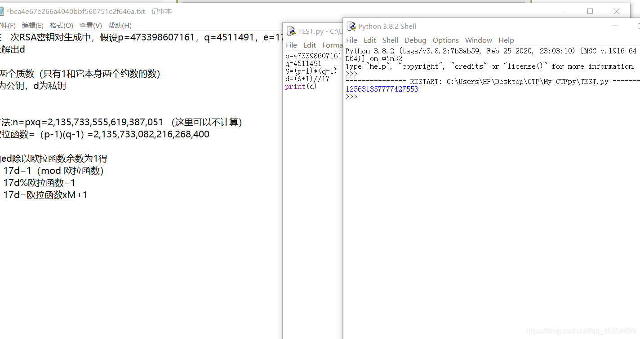Click Notepad title bar text
The width and height of the screenshot is (640, 339).
(x=89, y=11)
